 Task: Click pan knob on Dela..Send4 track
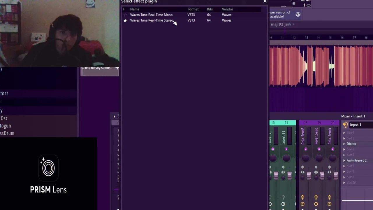pyautogui.click(x=332, y=158)
